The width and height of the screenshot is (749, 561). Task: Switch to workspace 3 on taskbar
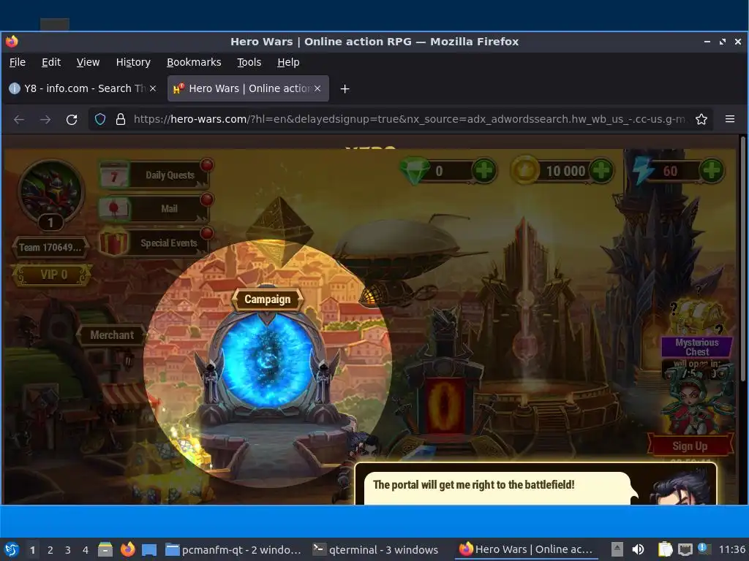tap(68, 550)
